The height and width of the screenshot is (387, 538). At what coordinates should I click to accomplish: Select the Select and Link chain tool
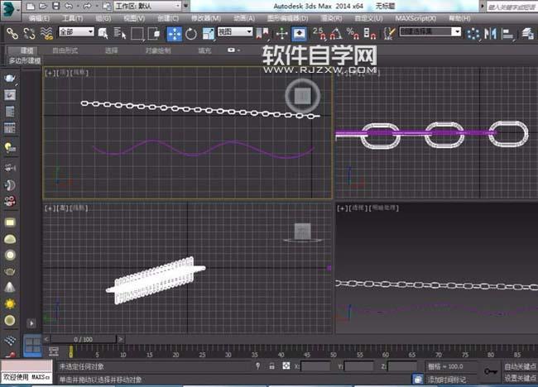(x=12, y=33)
